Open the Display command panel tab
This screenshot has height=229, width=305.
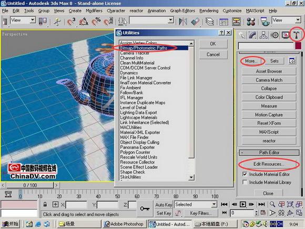pos(286,35)
